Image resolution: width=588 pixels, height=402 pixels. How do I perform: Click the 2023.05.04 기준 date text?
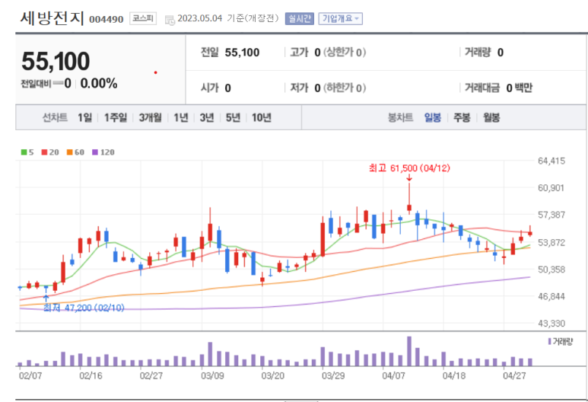tap(228, 18)
